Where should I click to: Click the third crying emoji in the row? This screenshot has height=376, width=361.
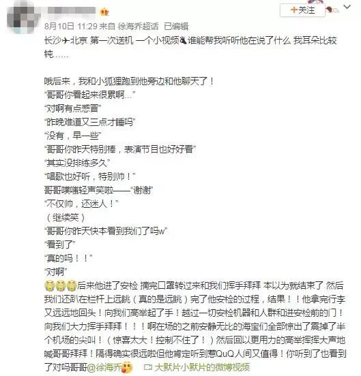[72, 285]
